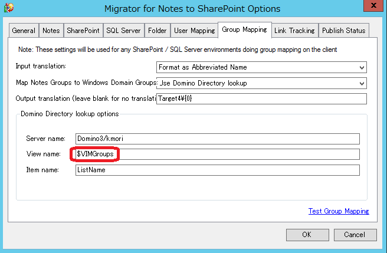Click the 'Server name:' label
The image size is (387, 253).
click(x=45, y=139)
